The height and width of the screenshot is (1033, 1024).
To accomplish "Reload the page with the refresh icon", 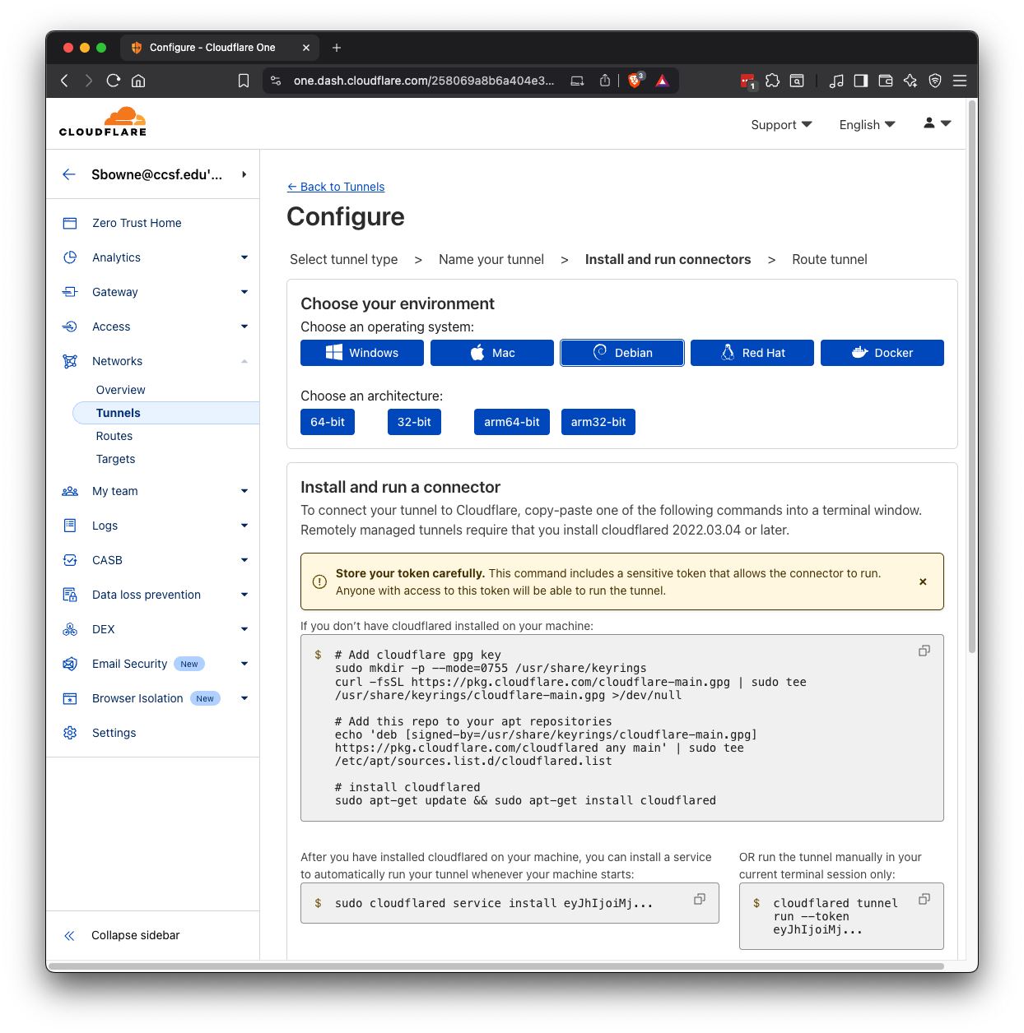I will (114, 81).
